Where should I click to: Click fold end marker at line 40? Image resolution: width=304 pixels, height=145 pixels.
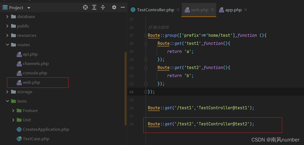pyautogui.click(x=146, y=60)
